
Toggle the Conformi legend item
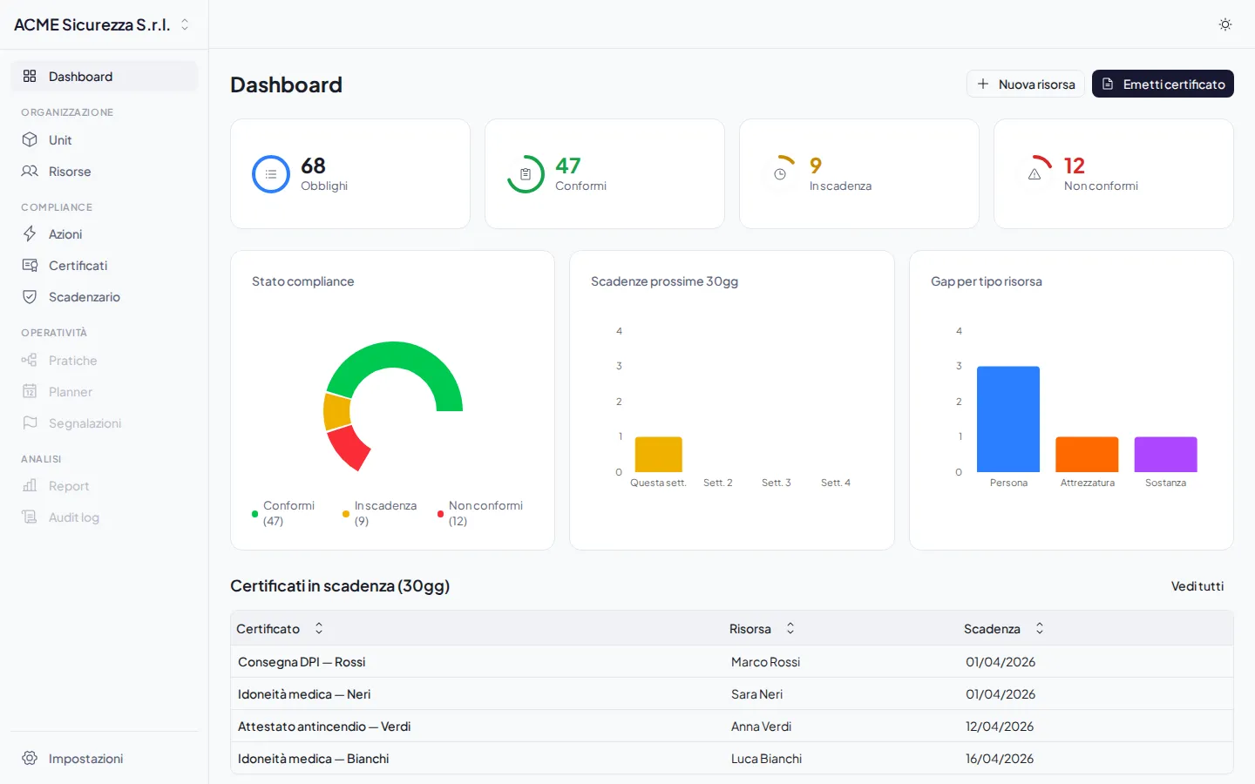281,513
